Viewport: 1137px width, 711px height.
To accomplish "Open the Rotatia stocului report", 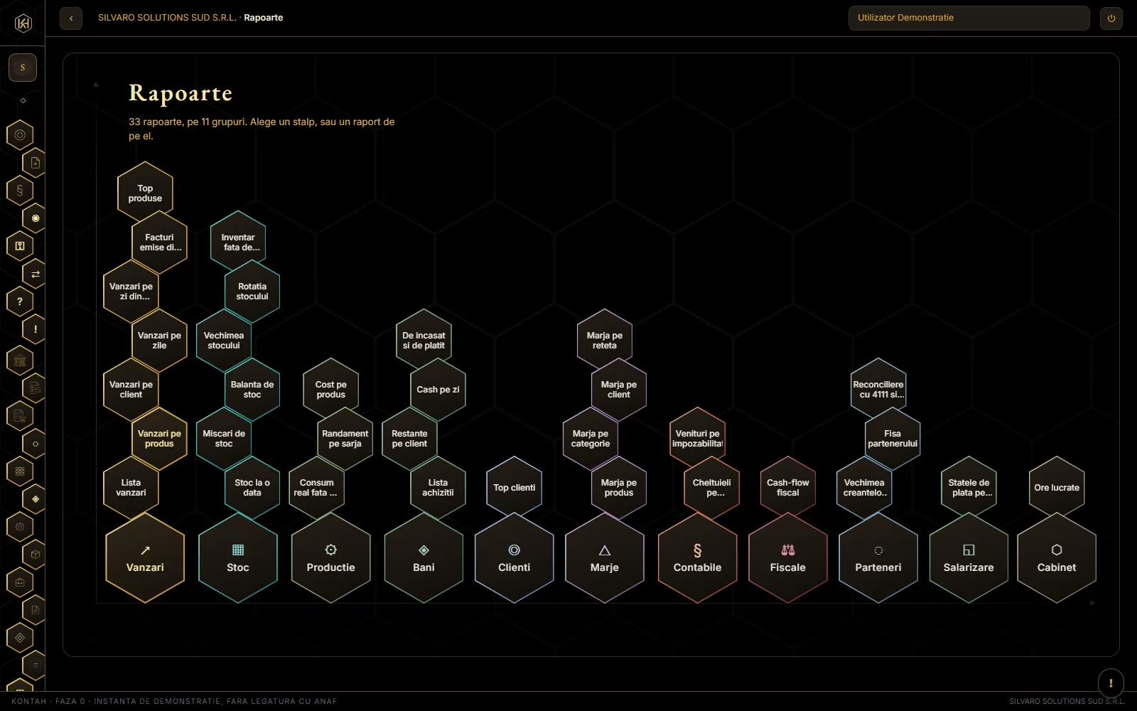I will [x=252, y=292].
